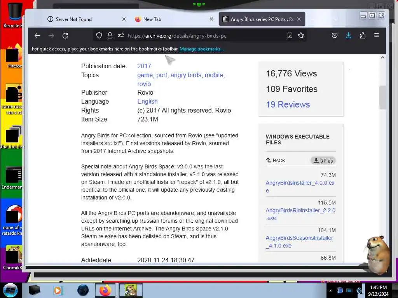Open the port topic link

[162, 75]
